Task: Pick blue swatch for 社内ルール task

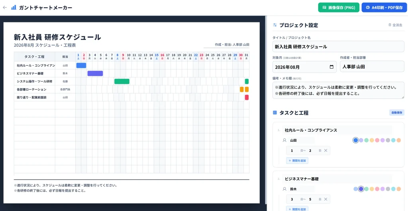Action: pyautogui.click(x=356, y=140)
